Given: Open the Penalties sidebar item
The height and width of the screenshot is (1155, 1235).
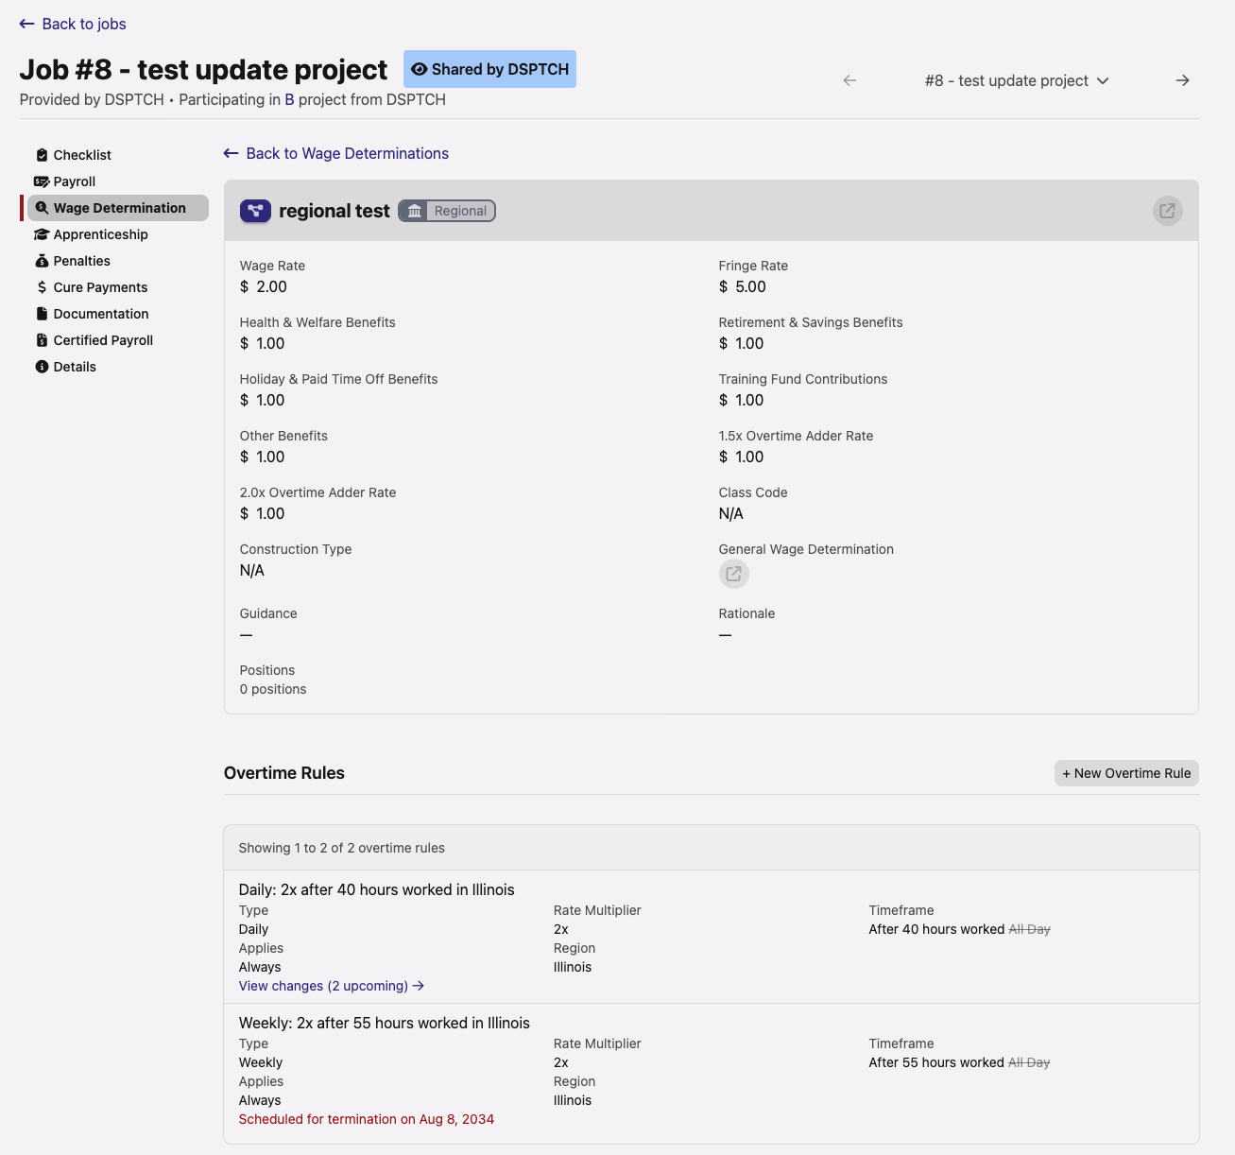Looking at the screenshot, I should pyautogui.click(x=118, y=261).
